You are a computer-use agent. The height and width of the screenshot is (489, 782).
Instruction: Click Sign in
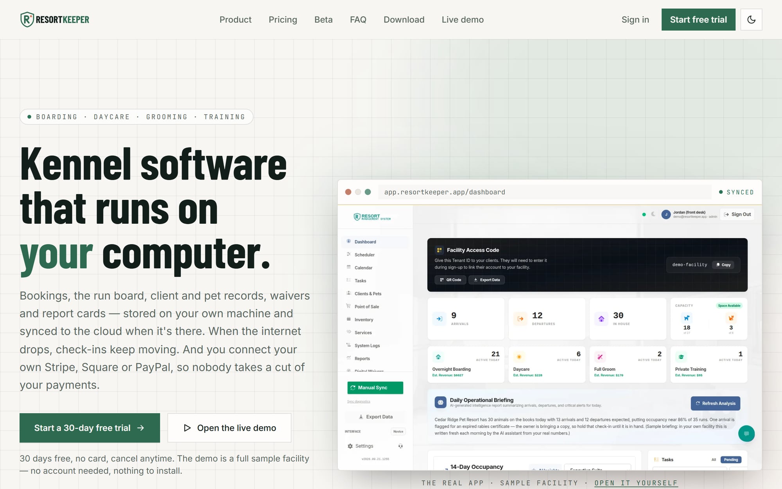(x=635, y=20)
